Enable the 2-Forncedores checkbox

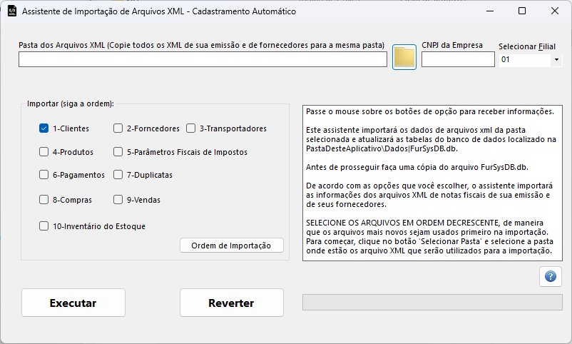coord(118,128)
